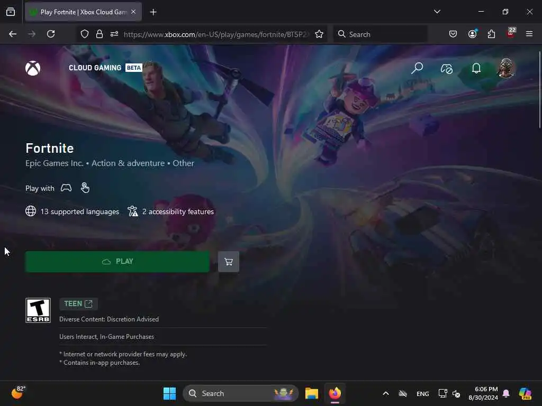Expand the hidden system tray icons chevron
The image size is (542, 406).
386,393
